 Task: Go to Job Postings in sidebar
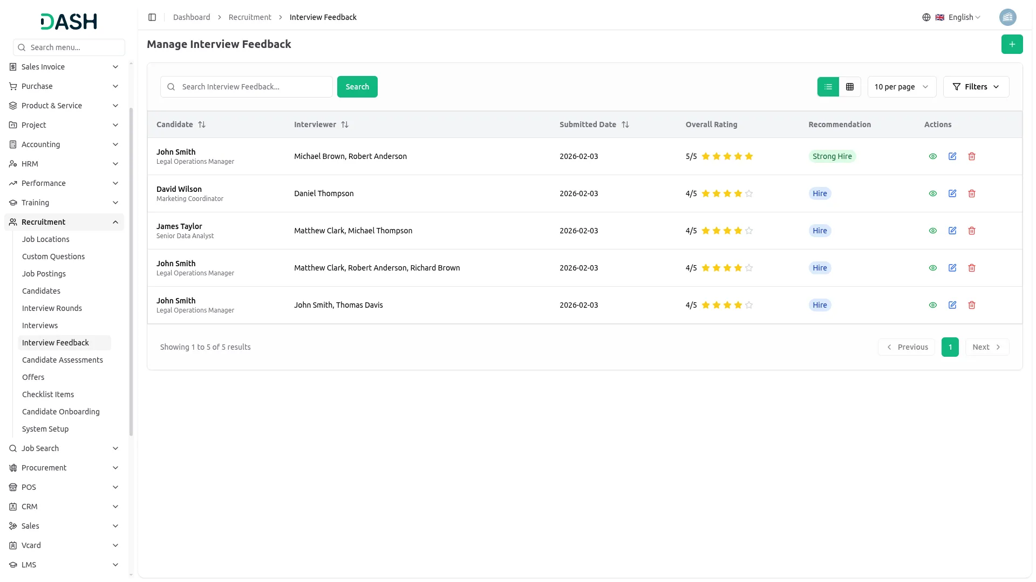point(44,274)
